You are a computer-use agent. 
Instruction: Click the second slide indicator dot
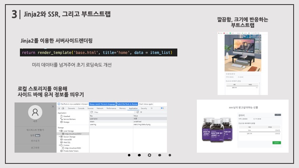[x=140, y=155]
